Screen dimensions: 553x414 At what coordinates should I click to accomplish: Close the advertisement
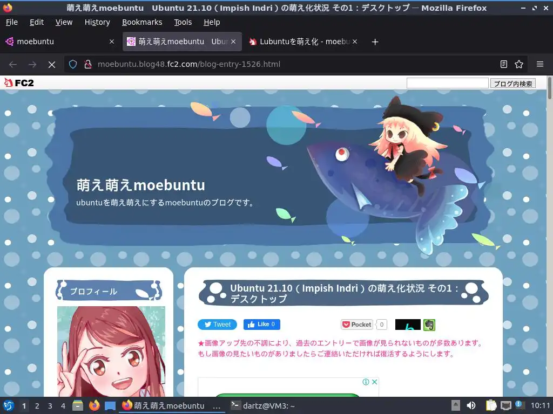click(x=375, y=382)
